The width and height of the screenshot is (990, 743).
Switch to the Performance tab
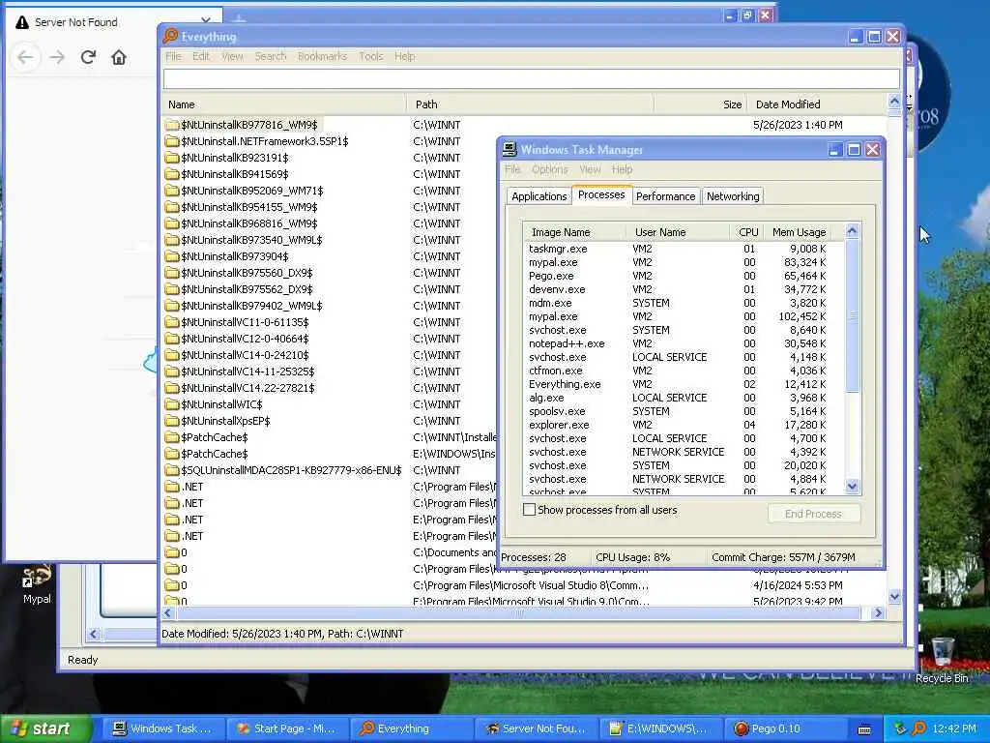coord(665,196)
